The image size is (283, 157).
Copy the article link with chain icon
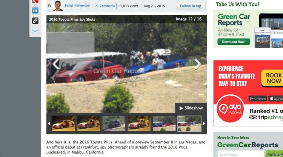35,21
